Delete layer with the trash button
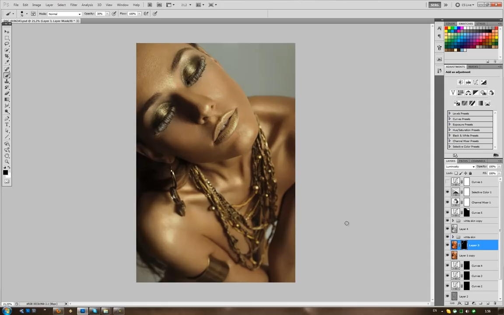This screenshot has height=315, width=504. (495, 303)
